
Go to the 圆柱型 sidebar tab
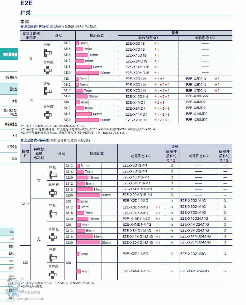click(9, 89)
